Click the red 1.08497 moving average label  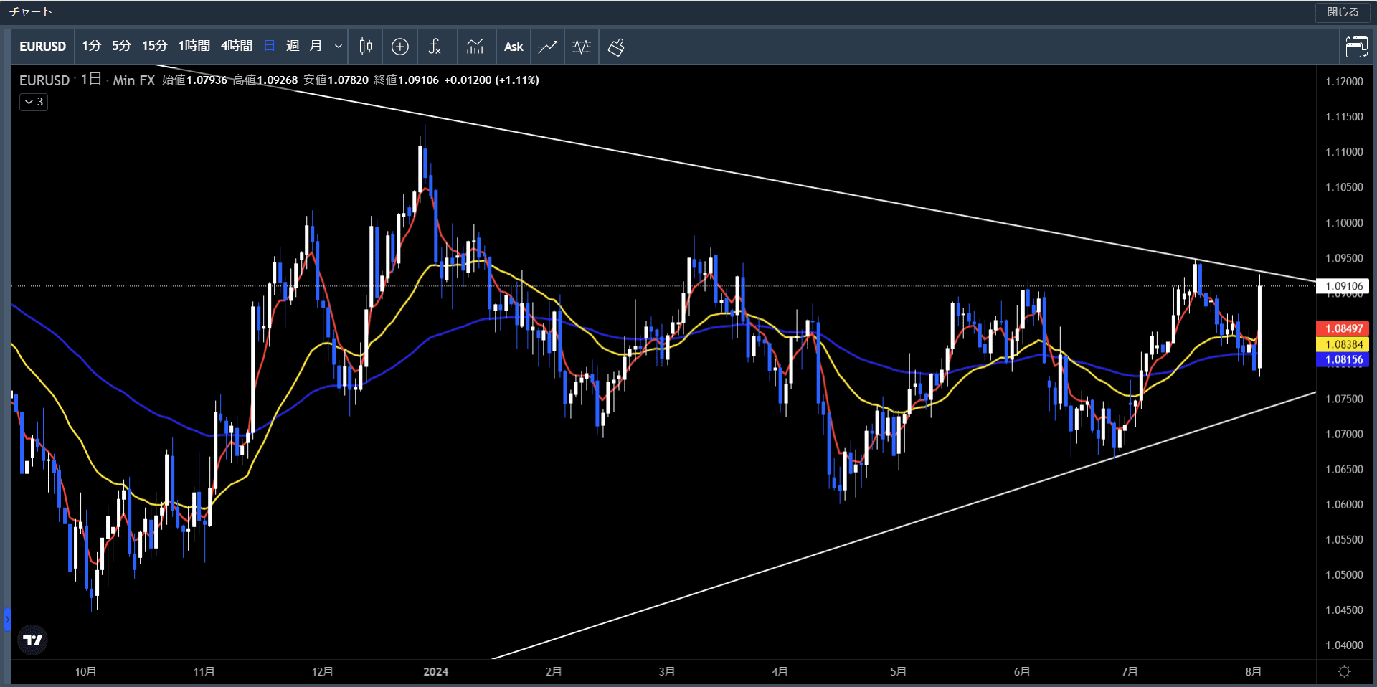1343,328
